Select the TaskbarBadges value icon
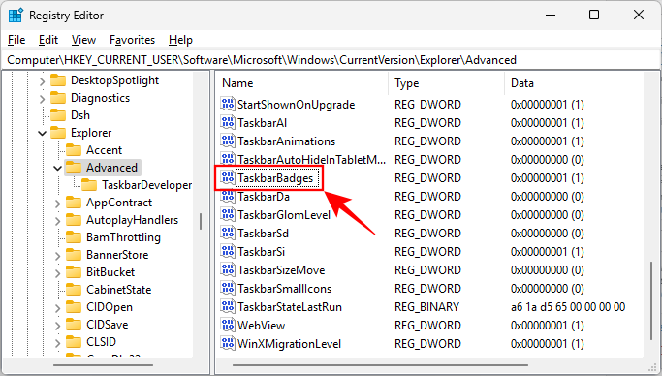Image resolution: width=662 pixels, height=376 pixels. tap(228, 177)
